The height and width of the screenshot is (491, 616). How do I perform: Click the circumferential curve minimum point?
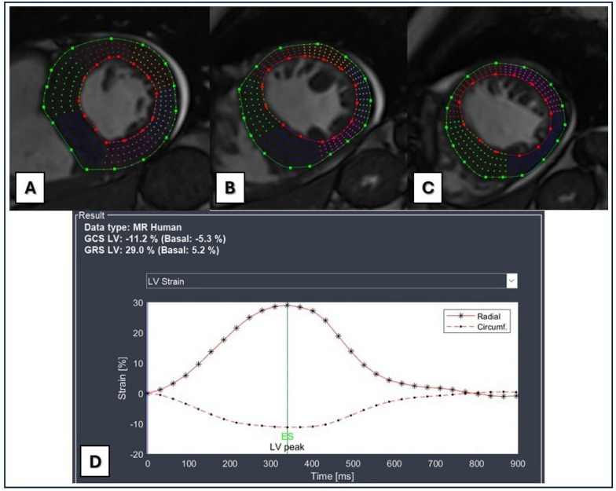[x=288, y=427]
